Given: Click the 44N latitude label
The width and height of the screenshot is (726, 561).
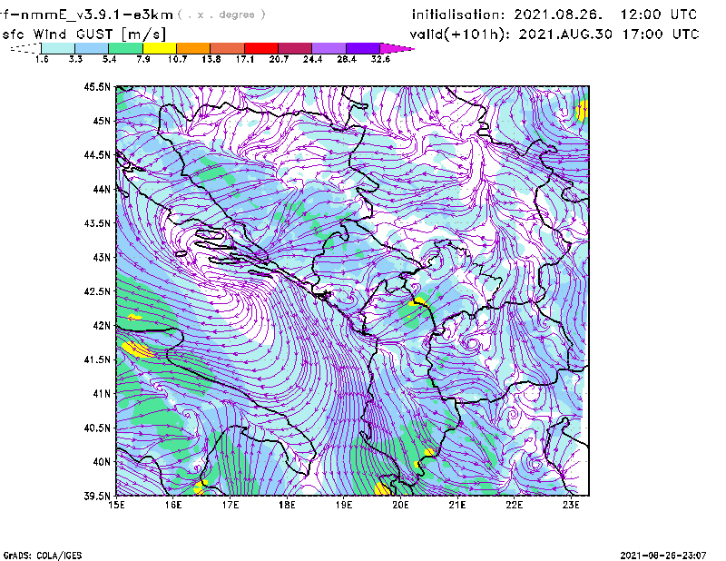Looking at the screenshot, I should (102, 189).
